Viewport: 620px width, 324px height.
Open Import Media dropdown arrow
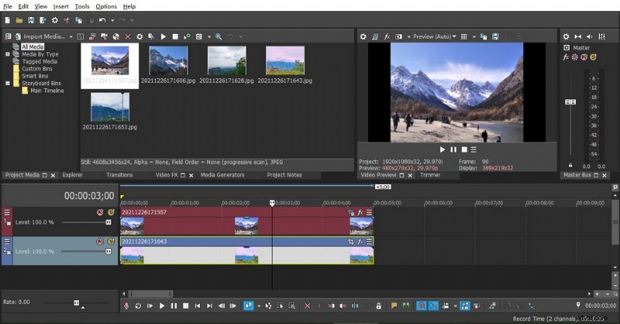(71, 36)
